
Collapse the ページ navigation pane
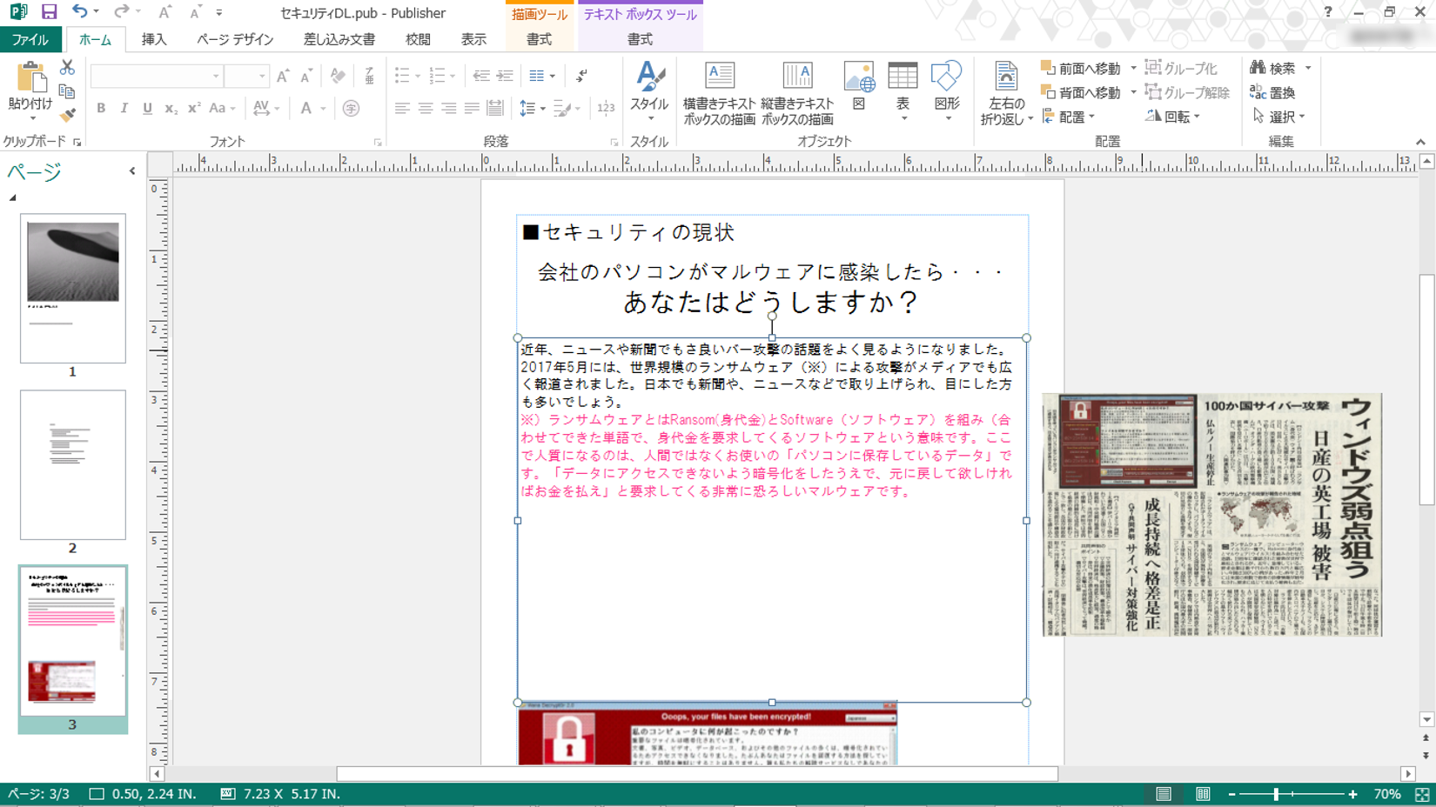pyautogui.click(x=132, y=171)
